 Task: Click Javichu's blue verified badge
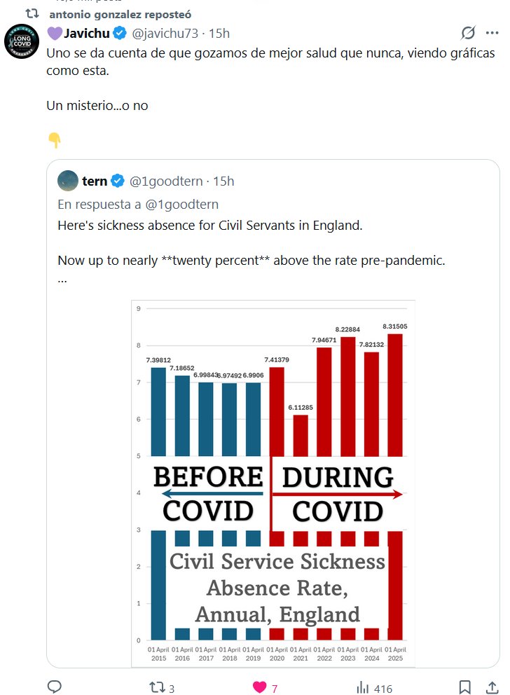[x=120, y=33]
